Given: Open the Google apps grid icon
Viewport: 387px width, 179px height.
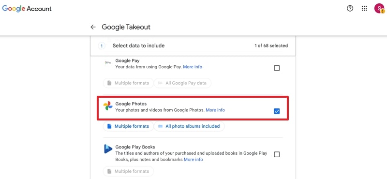Looking at the screenshot, I should (x=364, y=9).
